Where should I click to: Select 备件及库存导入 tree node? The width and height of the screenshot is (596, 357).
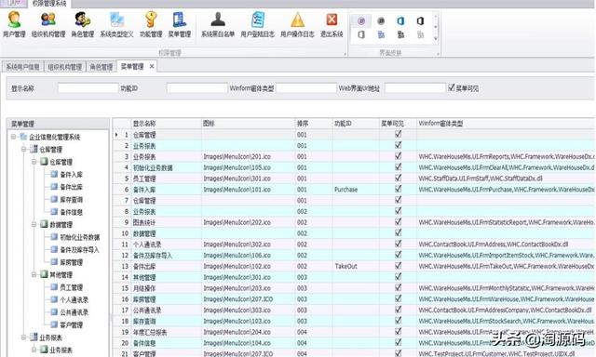(x=79, y=250)
